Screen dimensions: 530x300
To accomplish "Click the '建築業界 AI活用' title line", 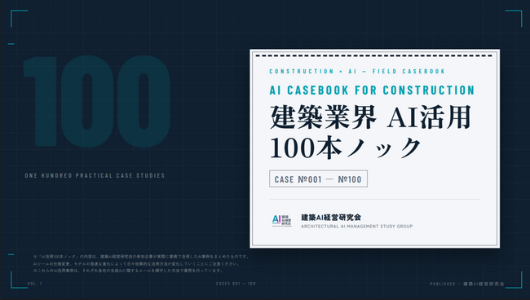I will coord(370,117).
